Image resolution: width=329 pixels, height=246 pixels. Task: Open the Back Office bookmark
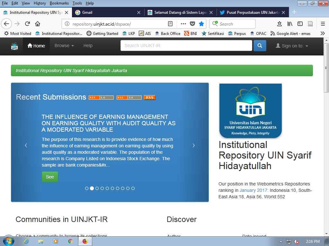point(168,33)
